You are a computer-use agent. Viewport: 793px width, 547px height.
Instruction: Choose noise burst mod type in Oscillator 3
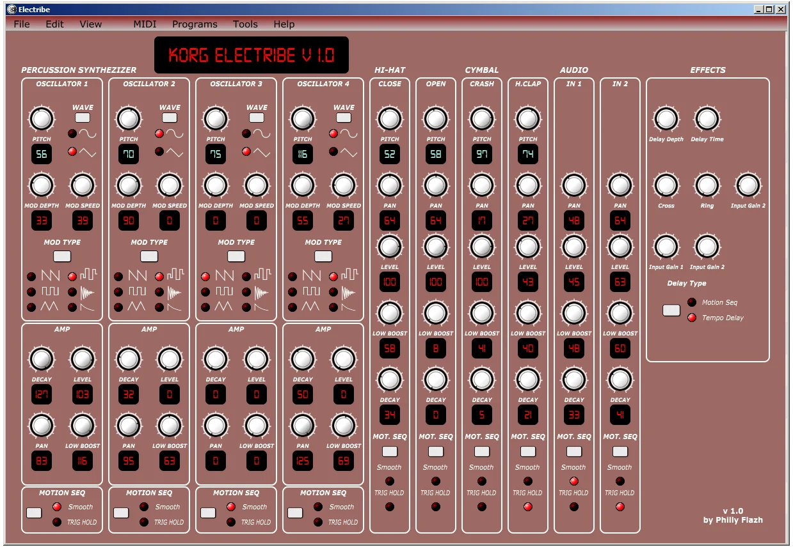tap(261, 292)
